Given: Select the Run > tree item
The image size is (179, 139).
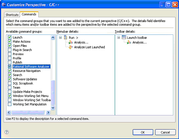Looking at the screenshot, I should [74, 38].
